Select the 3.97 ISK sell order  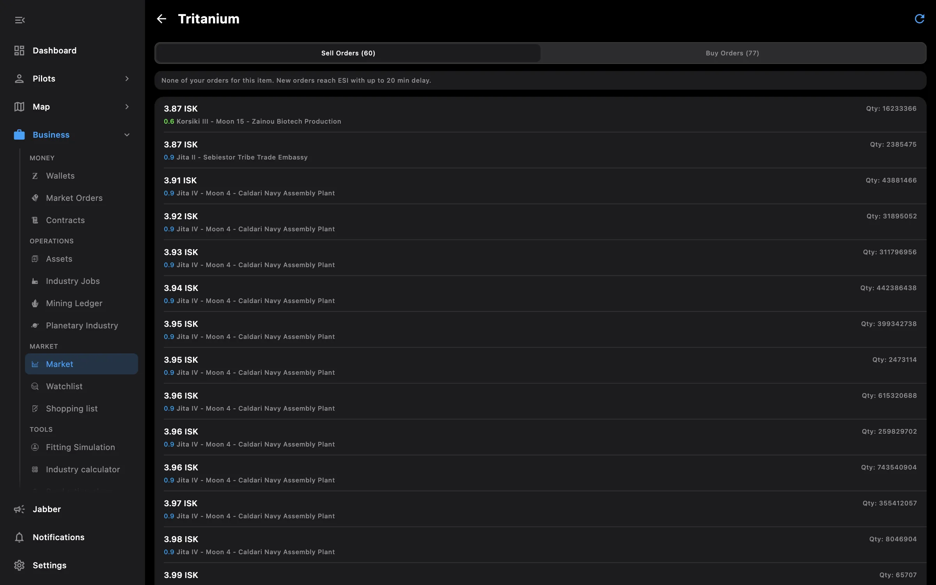[x=540, y=509]
